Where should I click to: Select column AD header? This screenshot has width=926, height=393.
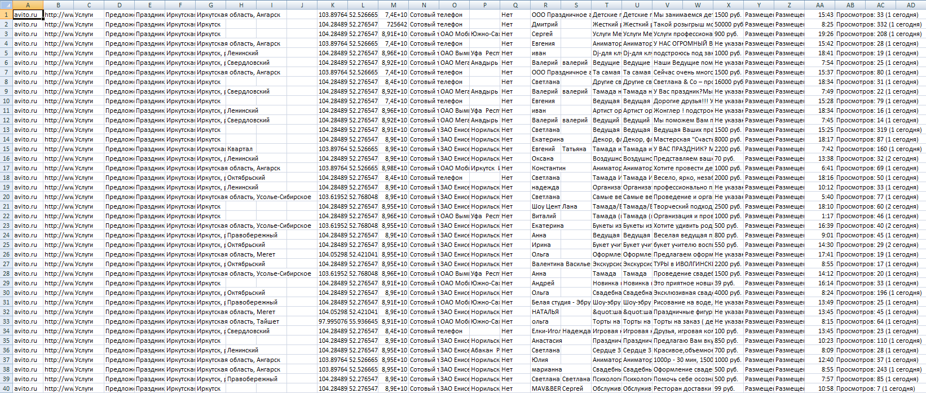[911, 5]
